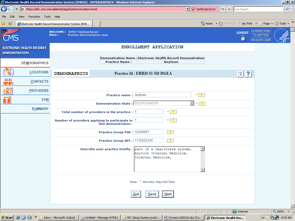This screenshot has width=295, height=221.
Task: Open the recent pages dropdown arrow
Action: [17, 9]
